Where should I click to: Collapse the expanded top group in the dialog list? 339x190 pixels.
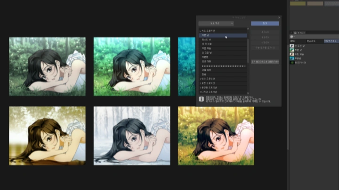200,31
